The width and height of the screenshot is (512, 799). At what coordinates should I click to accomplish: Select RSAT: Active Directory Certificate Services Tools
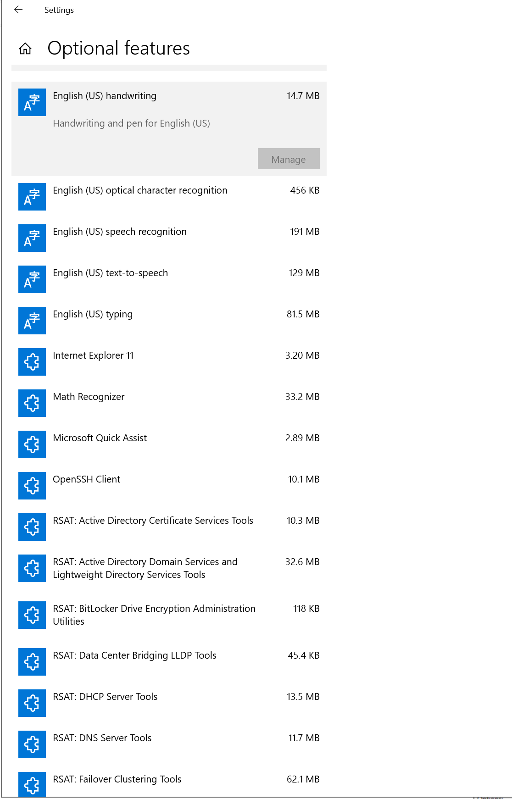(153, 521)
